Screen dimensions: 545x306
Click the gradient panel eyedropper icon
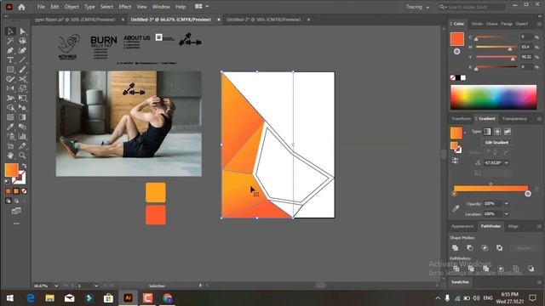tap(456, 208)
